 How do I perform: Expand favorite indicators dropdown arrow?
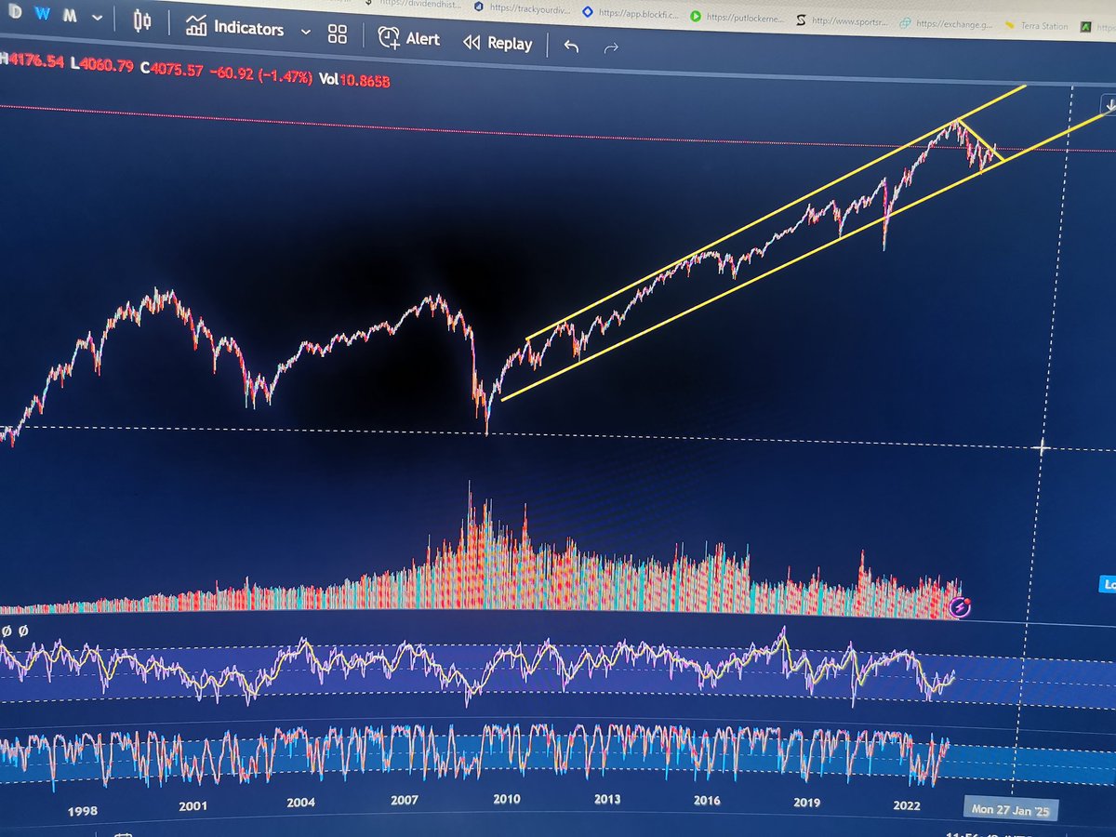tap(305, 33)
